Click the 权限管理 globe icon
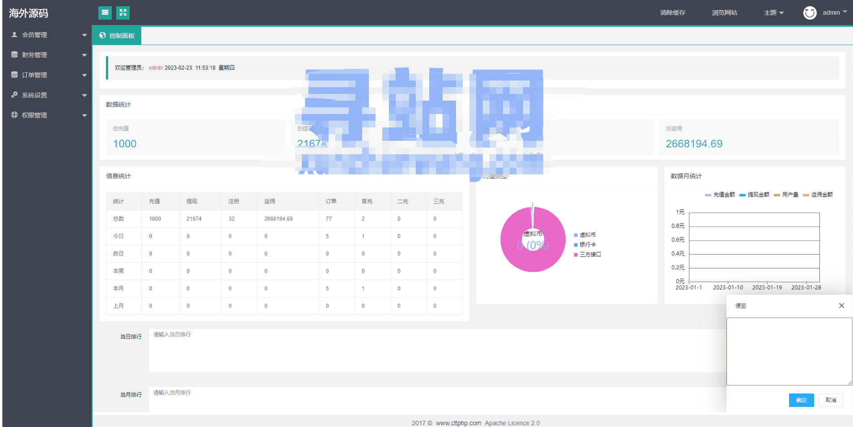The width and height of the screenshot is (853, 427). 14,115
